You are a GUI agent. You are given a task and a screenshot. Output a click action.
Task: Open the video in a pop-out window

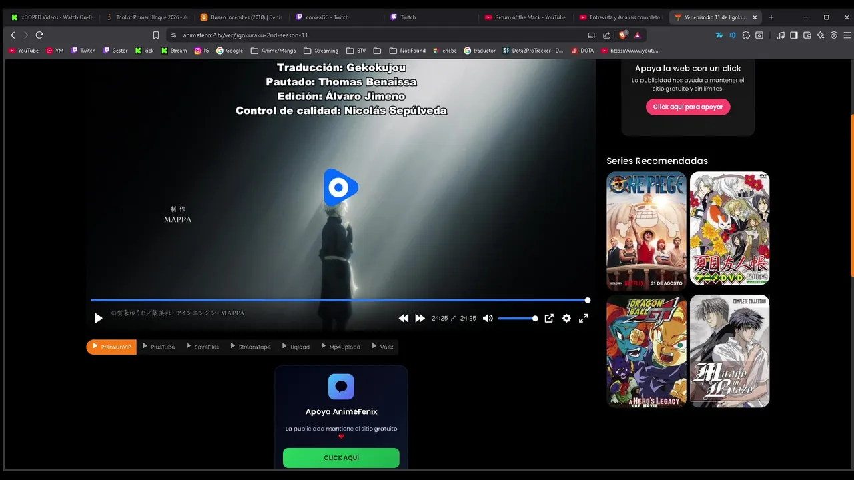[549, 319]
